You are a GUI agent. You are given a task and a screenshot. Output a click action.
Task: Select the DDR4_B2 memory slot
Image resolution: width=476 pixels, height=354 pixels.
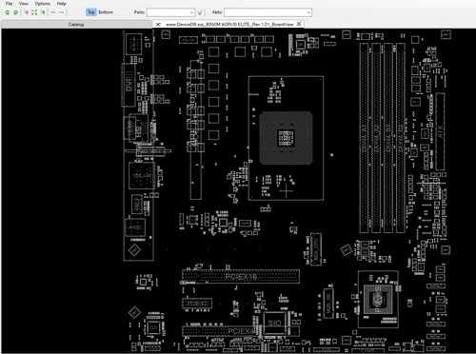(401, 137)
